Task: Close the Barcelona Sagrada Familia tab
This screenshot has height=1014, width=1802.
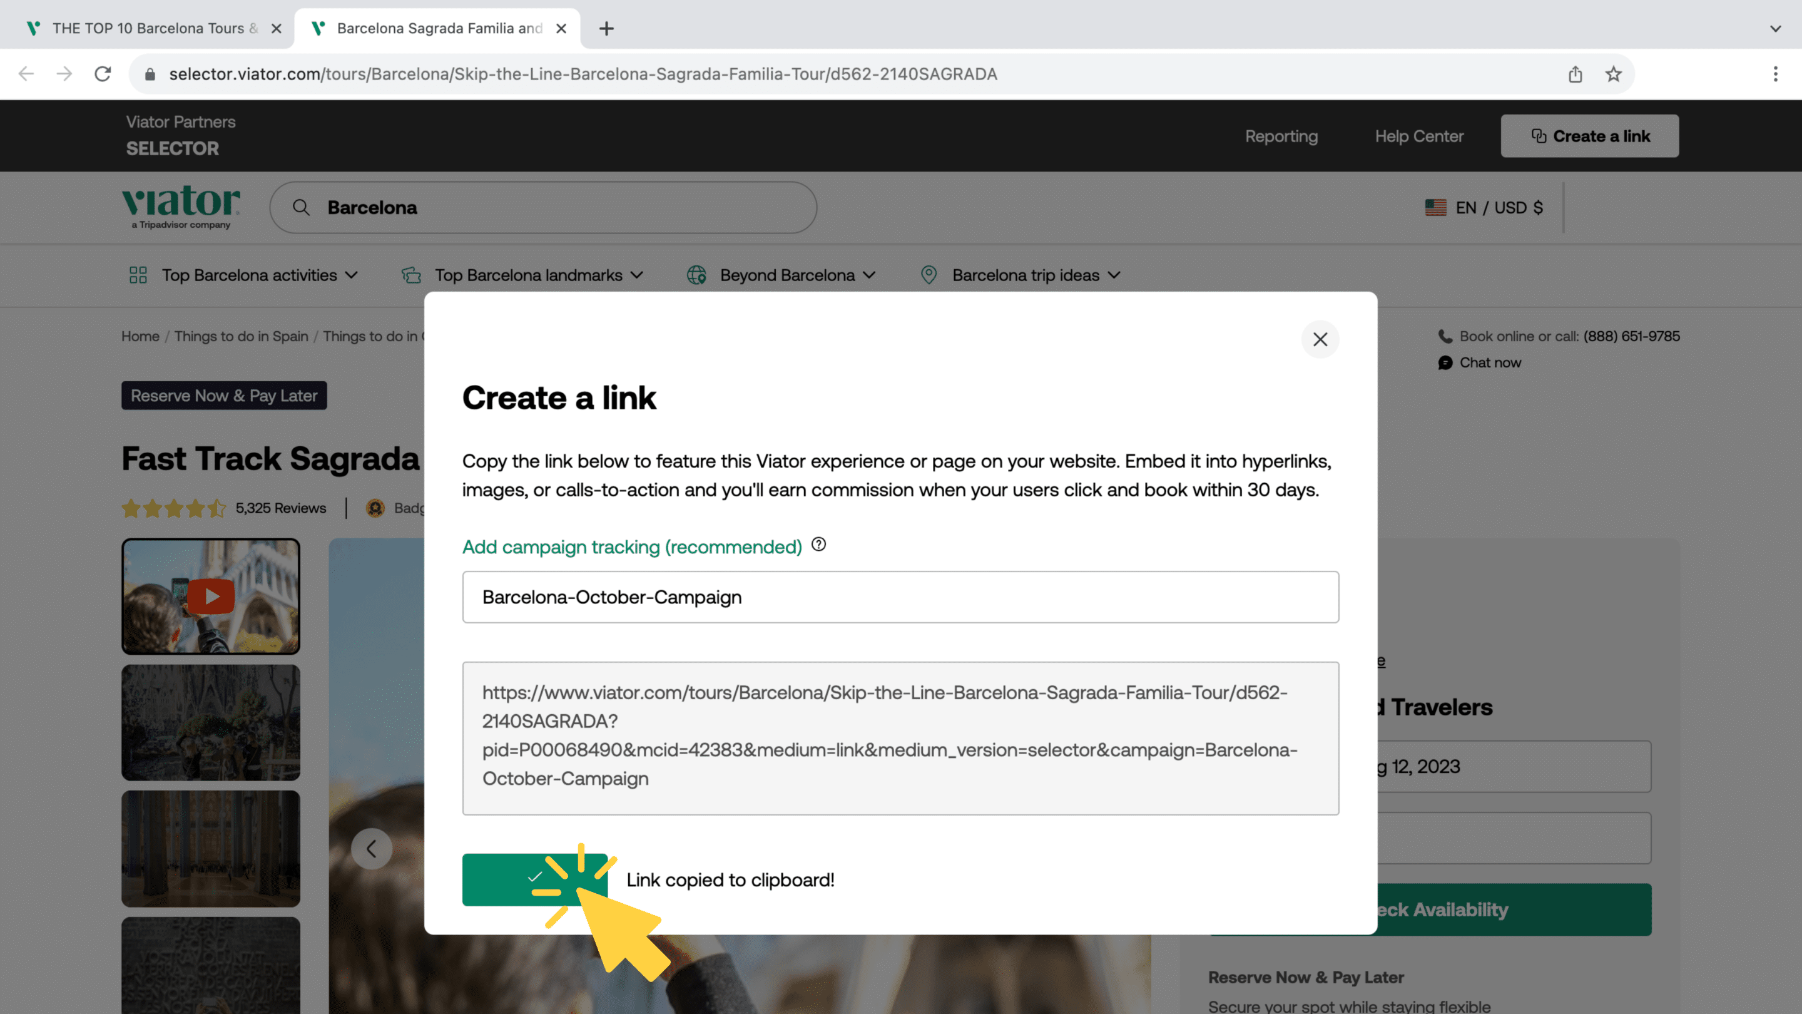Action: coord(561,28)
